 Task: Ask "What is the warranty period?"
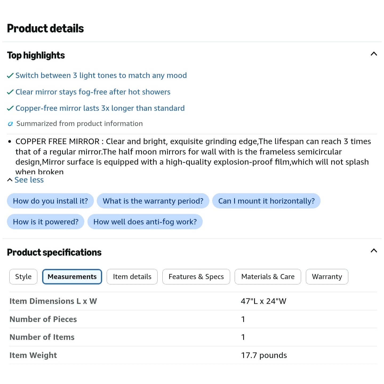pyautogui.click(x=153, y=201)
